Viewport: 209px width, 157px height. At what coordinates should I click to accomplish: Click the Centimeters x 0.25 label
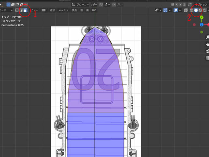click(12, 25)
